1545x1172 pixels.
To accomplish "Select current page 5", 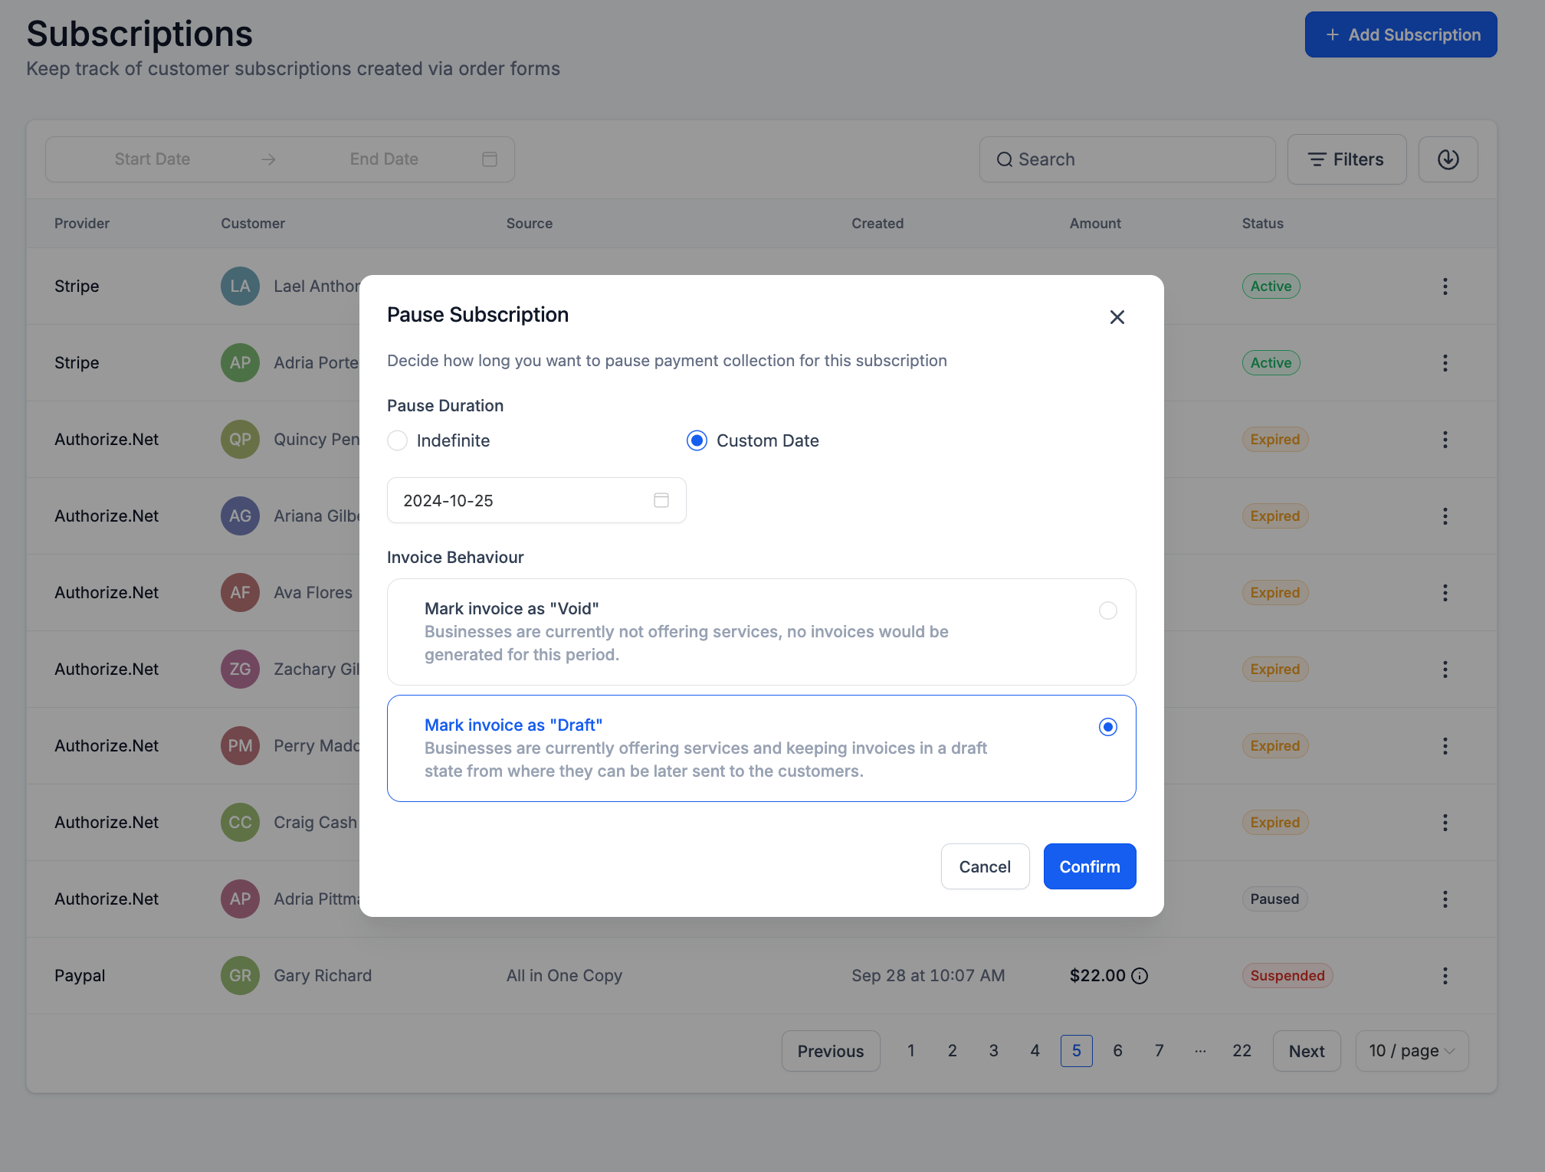I will [x=1076, y=1051].
